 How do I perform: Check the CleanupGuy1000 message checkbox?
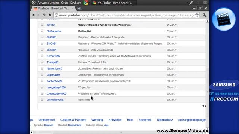(x=42, y=93)
